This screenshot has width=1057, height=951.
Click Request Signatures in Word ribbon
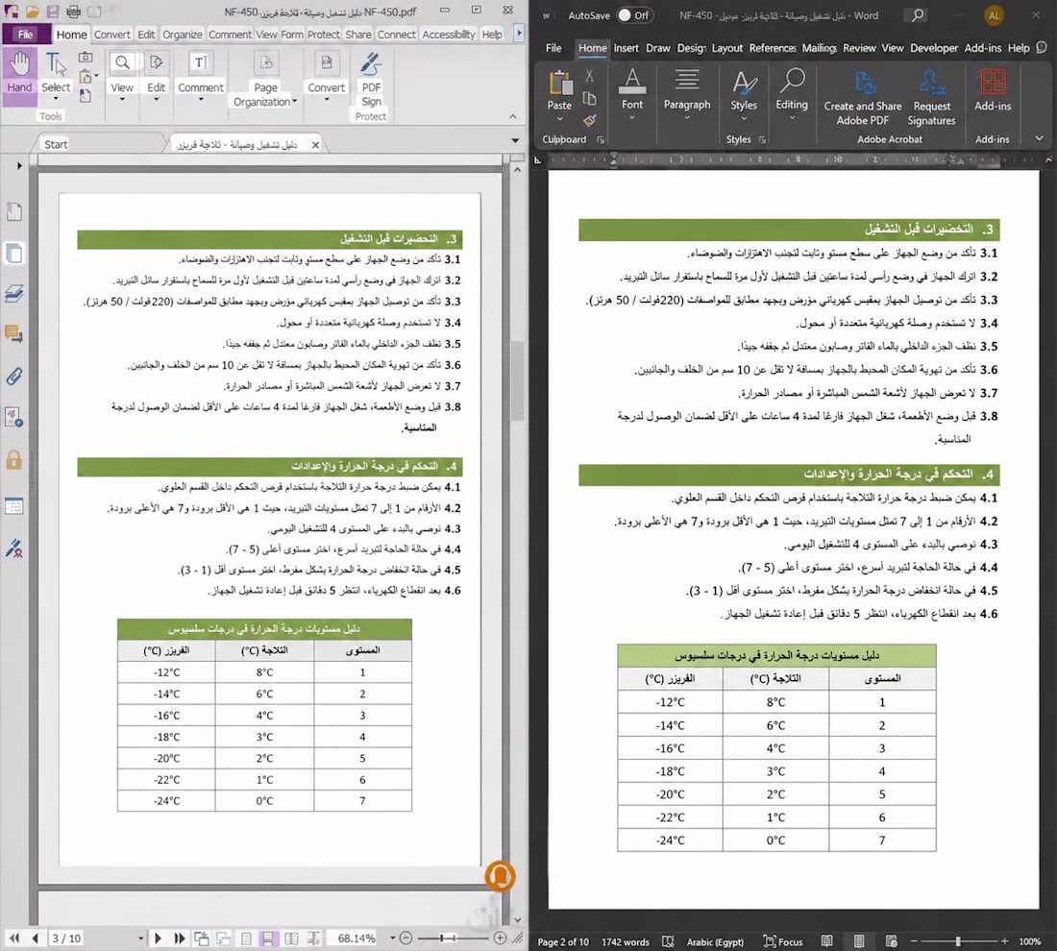(932, 98)
